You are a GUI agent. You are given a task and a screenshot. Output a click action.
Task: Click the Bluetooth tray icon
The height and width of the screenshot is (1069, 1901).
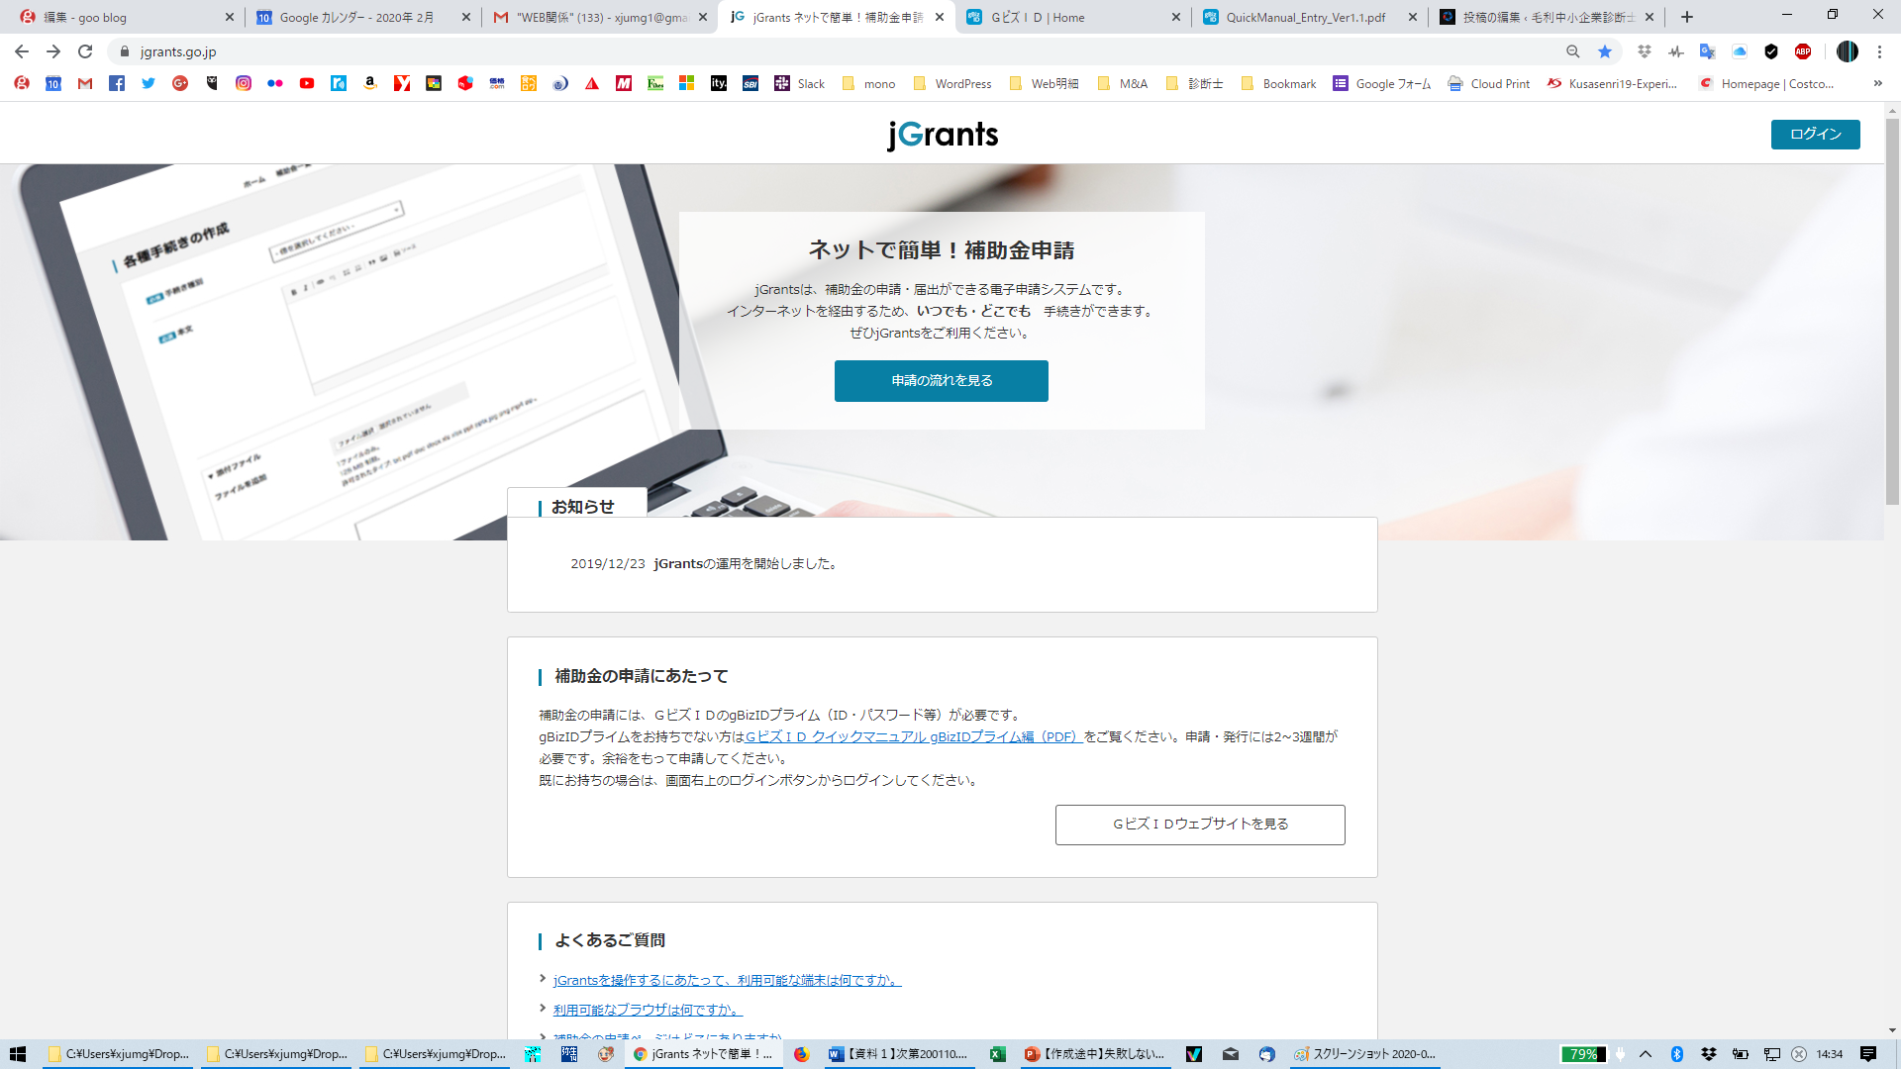click(x=1677, y=1054)
